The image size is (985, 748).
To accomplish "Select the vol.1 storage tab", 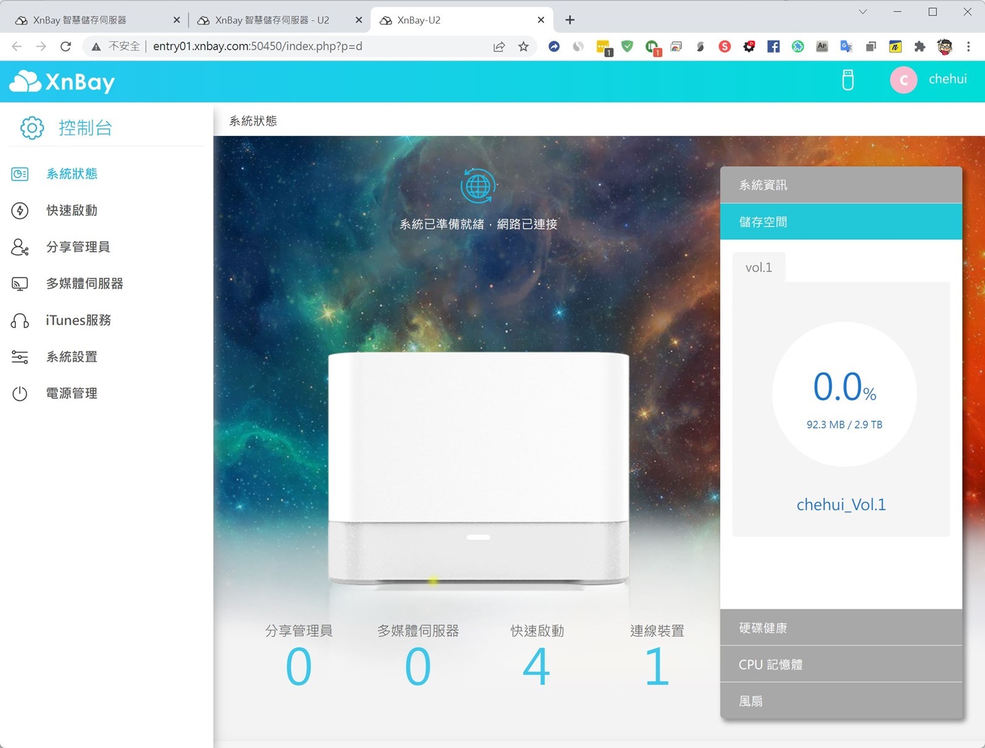I will coord(758,268).
